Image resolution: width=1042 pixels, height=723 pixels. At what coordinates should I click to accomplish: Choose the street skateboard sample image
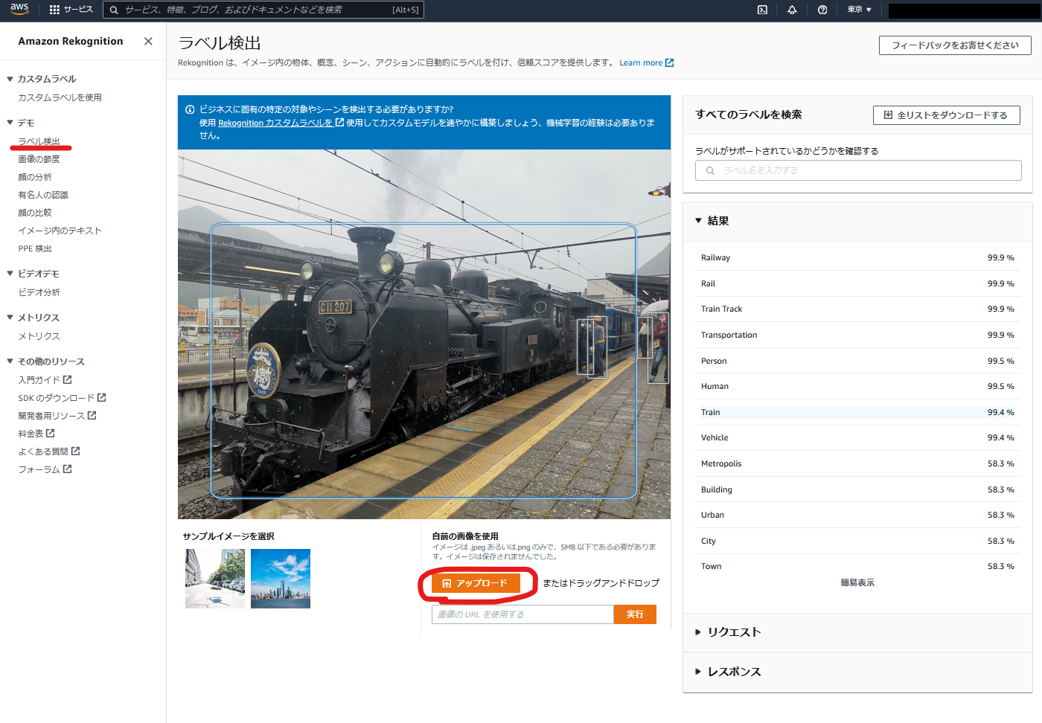(215, 579)
